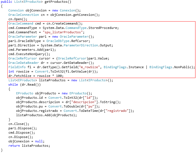Click cmd.Parameters.Add(par1) statement

tap(32, 50)
